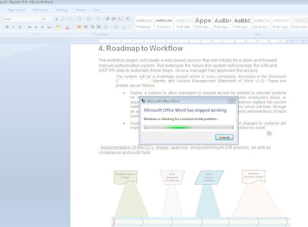Viewport: 308px width, 227px height.
Task: Click the Clear Formatting eraser icon
Action: tap(70, 19)
